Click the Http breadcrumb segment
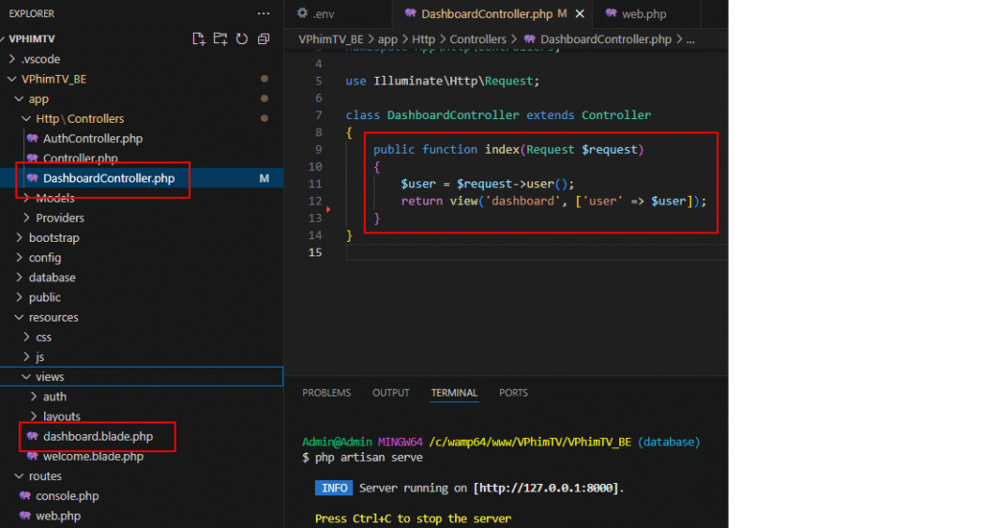 coord(423,38)
